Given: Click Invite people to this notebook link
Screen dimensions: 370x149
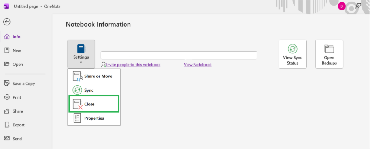Looking at the screenshot, I should (133, 65).
